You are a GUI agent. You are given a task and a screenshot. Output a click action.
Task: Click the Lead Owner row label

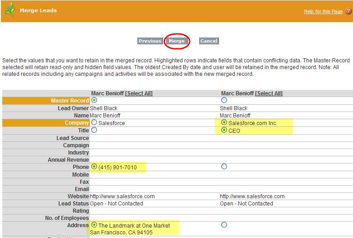click(x=73, y=108)
